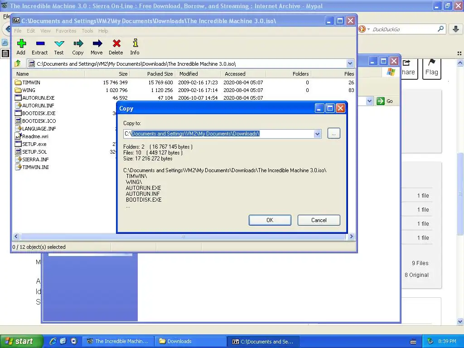Open the 7-Zip address bar dropdown
The image size is (464, 348).
point(350,63)
